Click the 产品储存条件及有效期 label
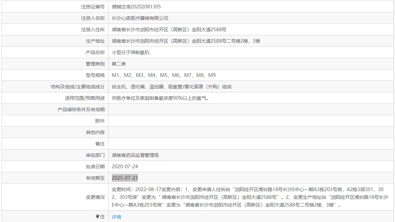 coord(81,109)
